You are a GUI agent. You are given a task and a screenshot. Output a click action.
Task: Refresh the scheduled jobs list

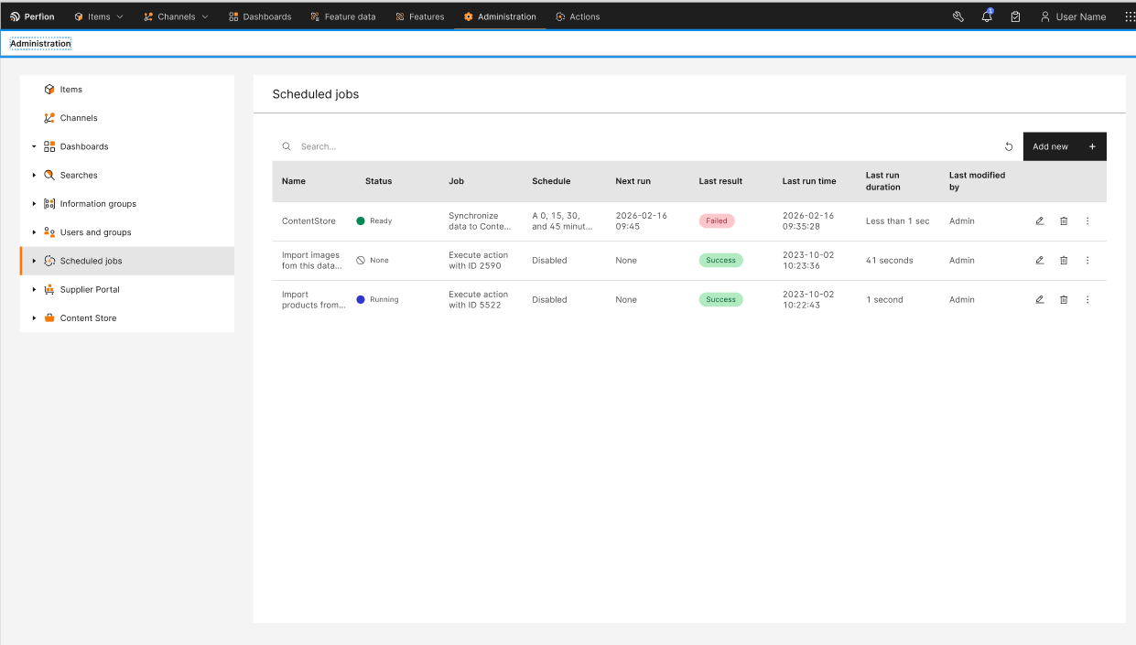click(1009, 146)
